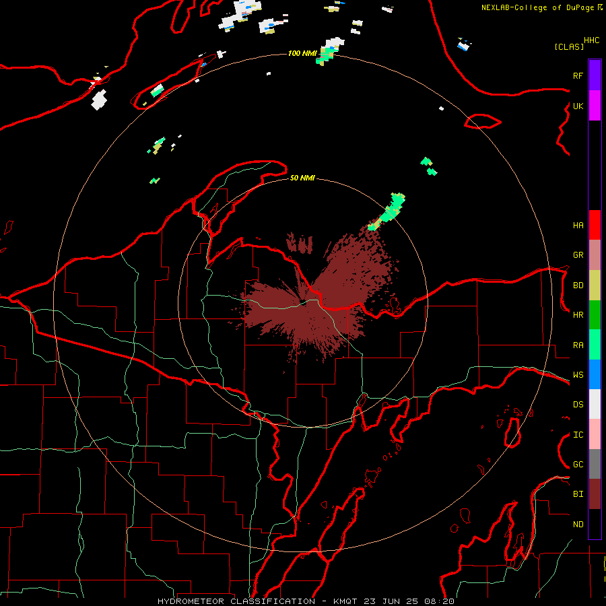Click the ND black legend swatch
The width and height of the screenshot is (606, 606).
(595, 524)
